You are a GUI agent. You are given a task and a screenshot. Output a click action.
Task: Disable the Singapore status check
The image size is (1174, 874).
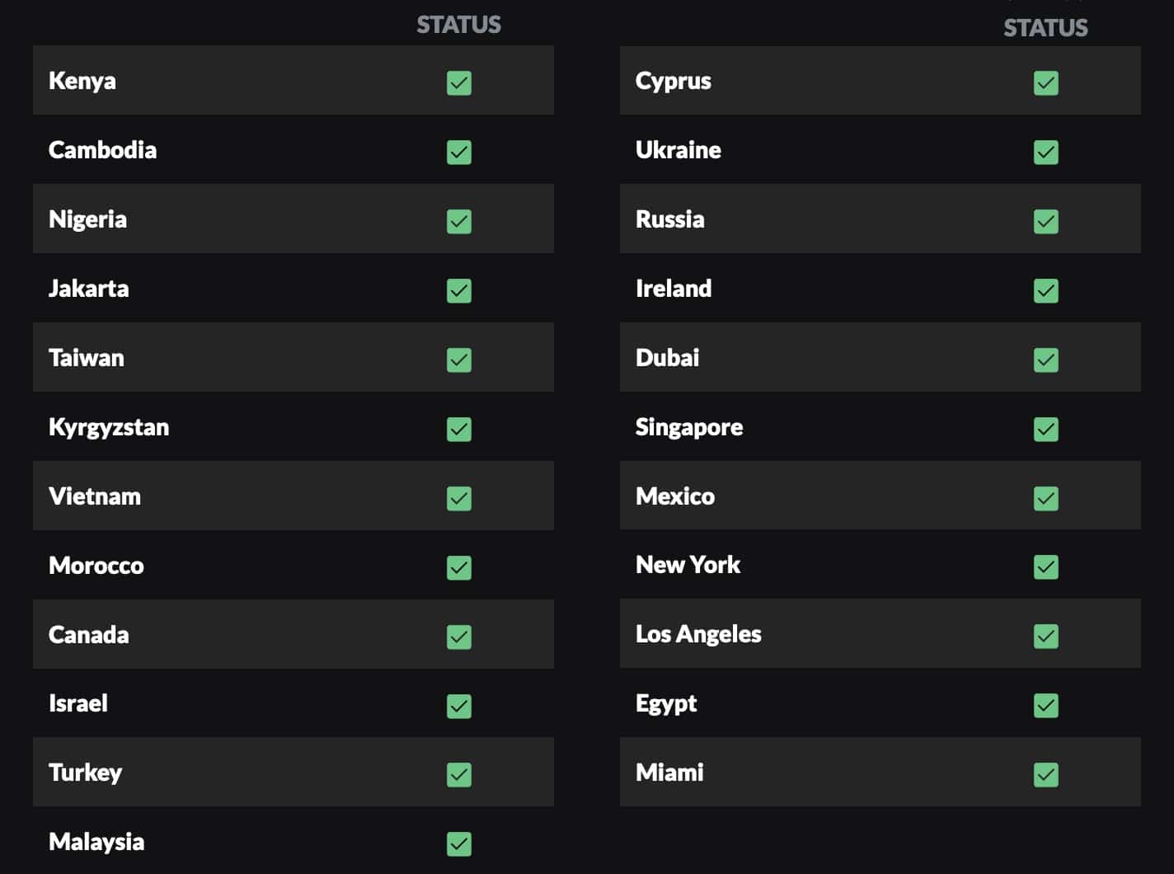click(x=1045, y=429)
